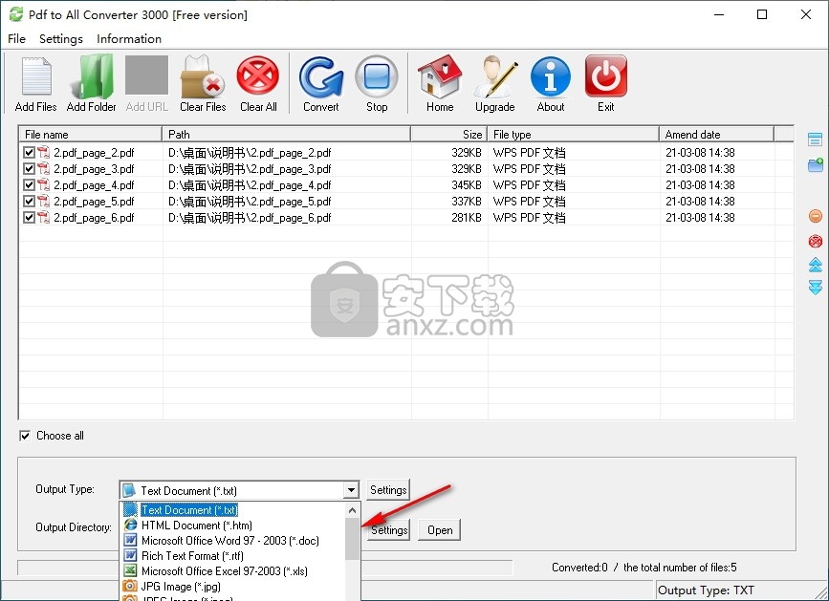Viewport: 829px width, 601px height.
Task: Click Settings button beside Output Directory
Action: [389, 529]
